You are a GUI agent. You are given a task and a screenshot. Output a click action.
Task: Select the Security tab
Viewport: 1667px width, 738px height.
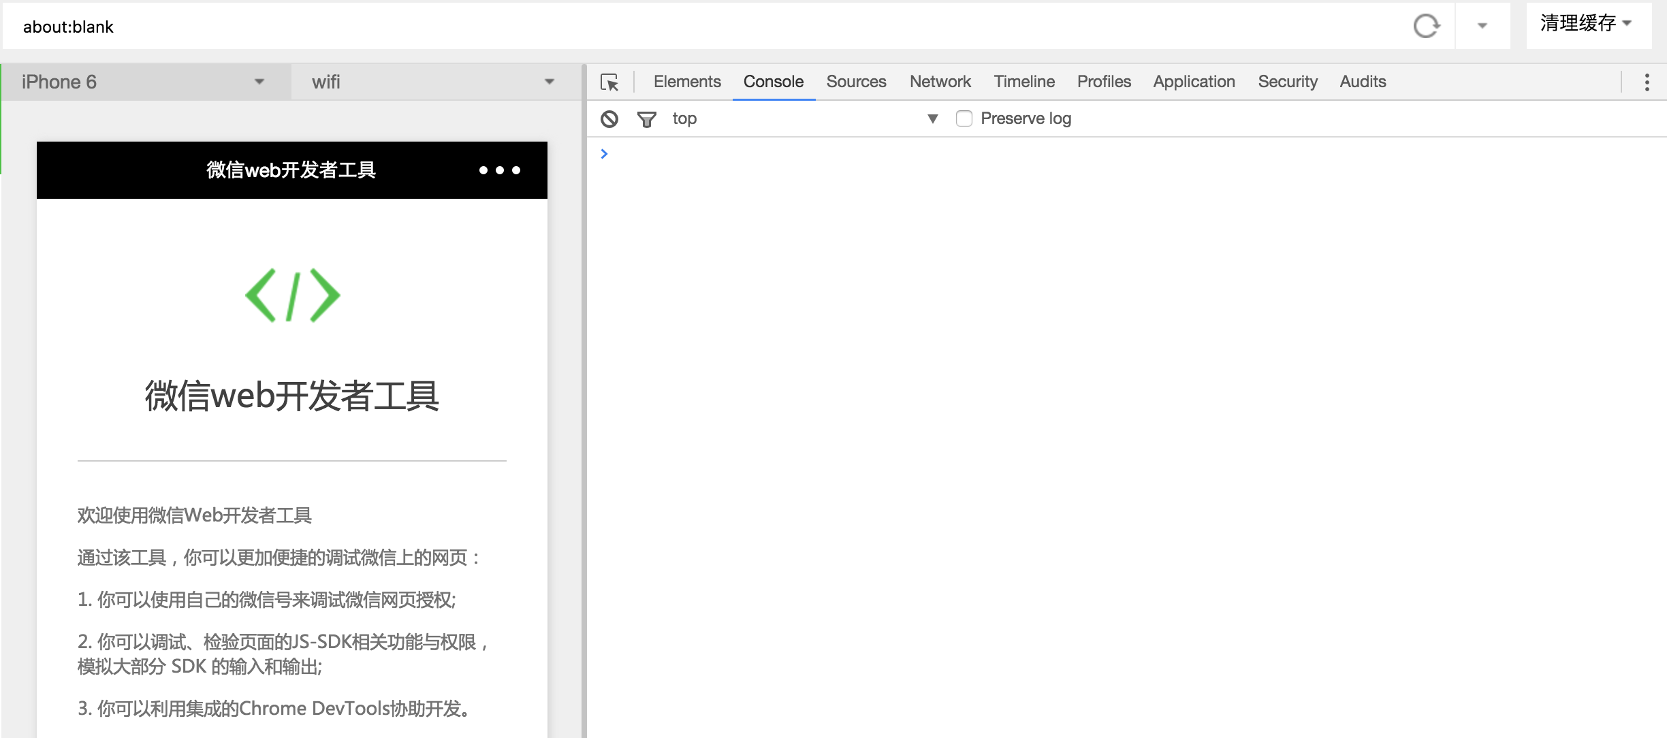coord(1288,82)
